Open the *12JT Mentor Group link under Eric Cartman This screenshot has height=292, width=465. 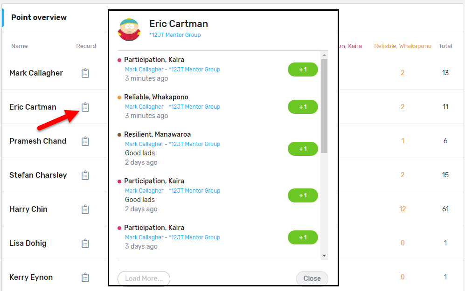point(175,35)
